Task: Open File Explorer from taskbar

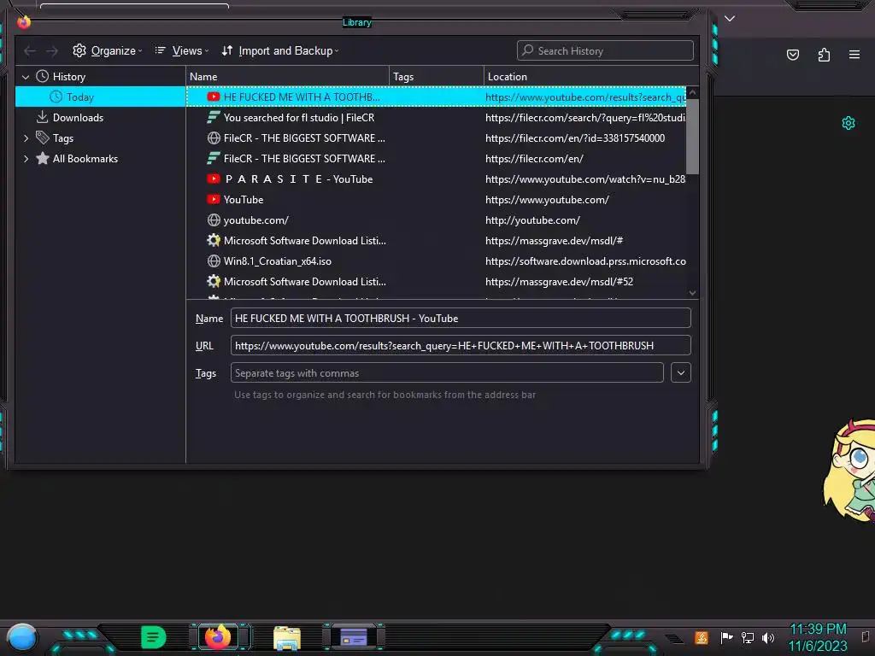Action: coord(287,638)
